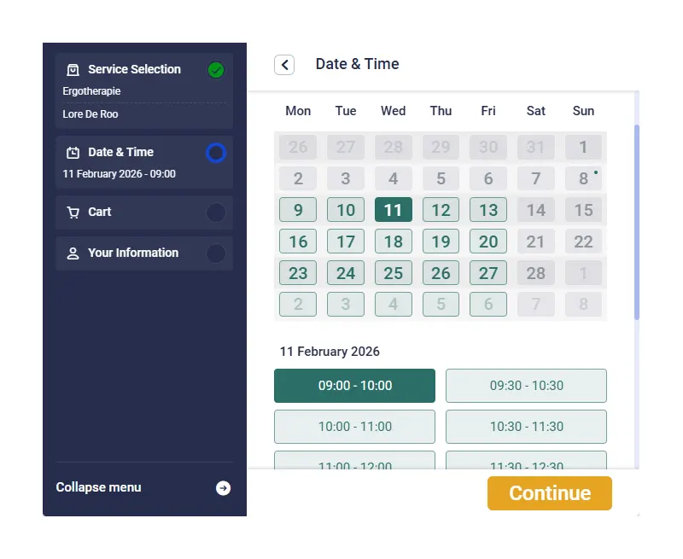Screen dimensions: 683x559
Task: Click the back arrow beside Date & Time
Action: click(x=284, y=65)
